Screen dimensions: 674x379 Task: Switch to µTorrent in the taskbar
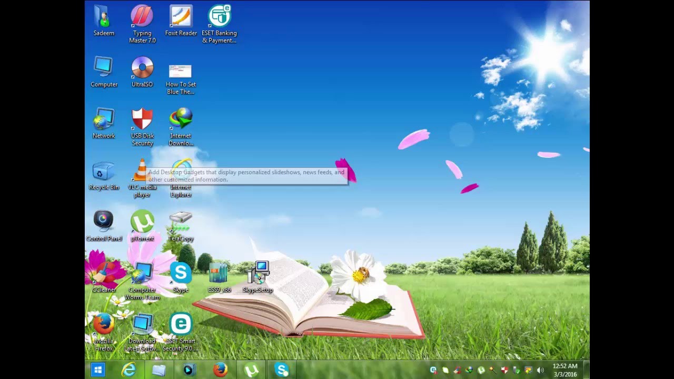click(251, 370)
